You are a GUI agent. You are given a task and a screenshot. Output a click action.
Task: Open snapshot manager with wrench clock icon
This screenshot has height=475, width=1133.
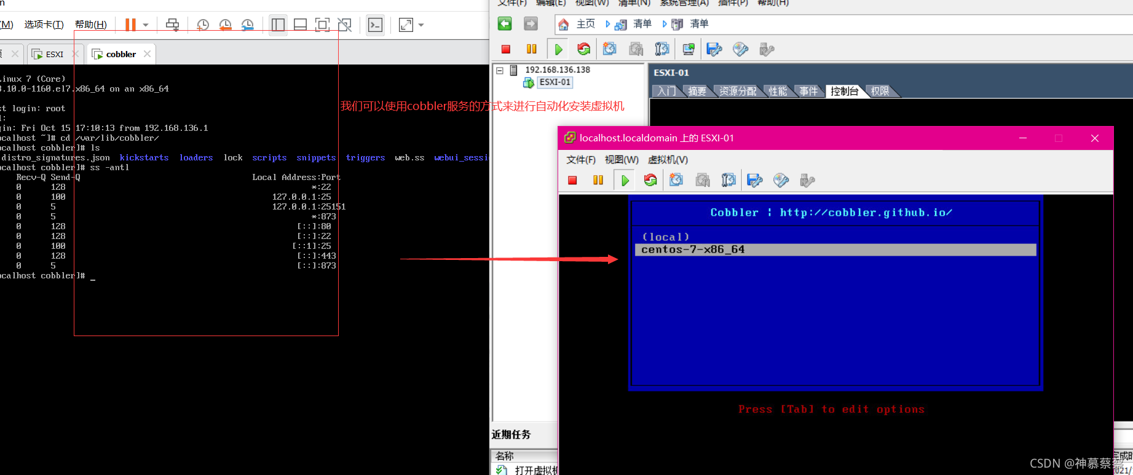247,25
